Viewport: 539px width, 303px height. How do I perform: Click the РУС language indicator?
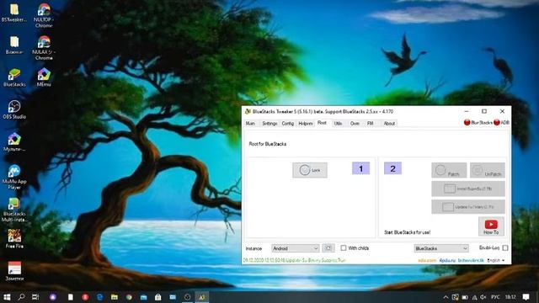[495, 297]
